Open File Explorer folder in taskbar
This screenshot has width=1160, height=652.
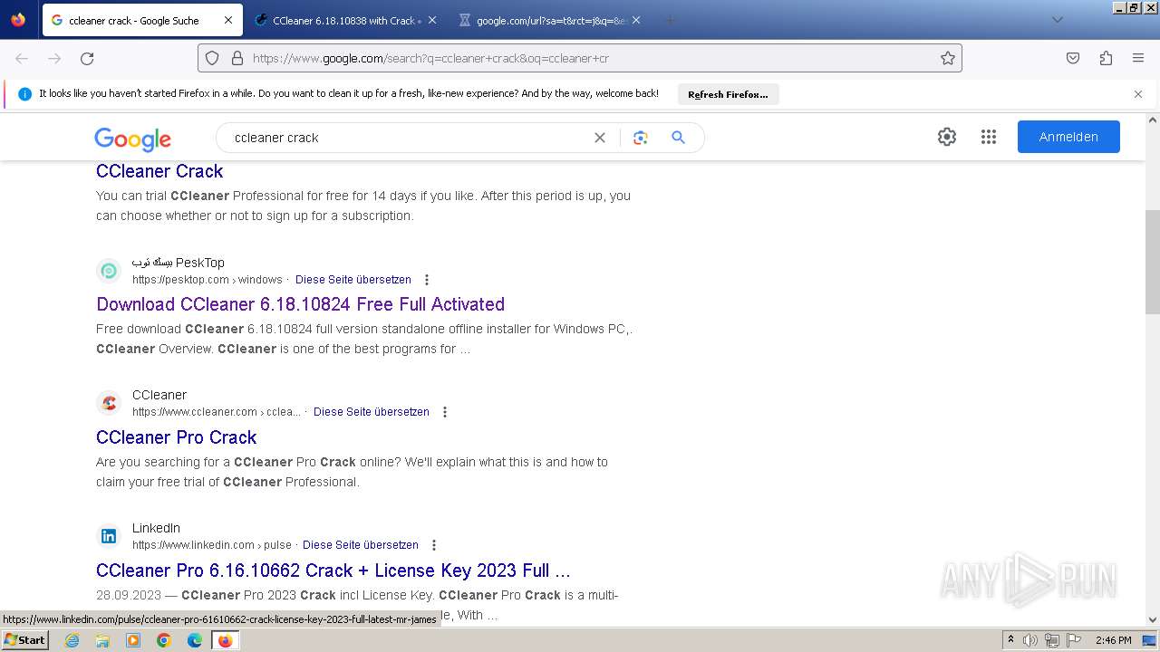coord(102,640)
